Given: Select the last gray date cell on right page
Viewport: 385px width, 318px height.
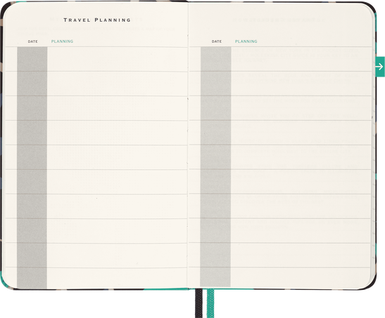Looking at the screenshot, I should pos(215,277).
